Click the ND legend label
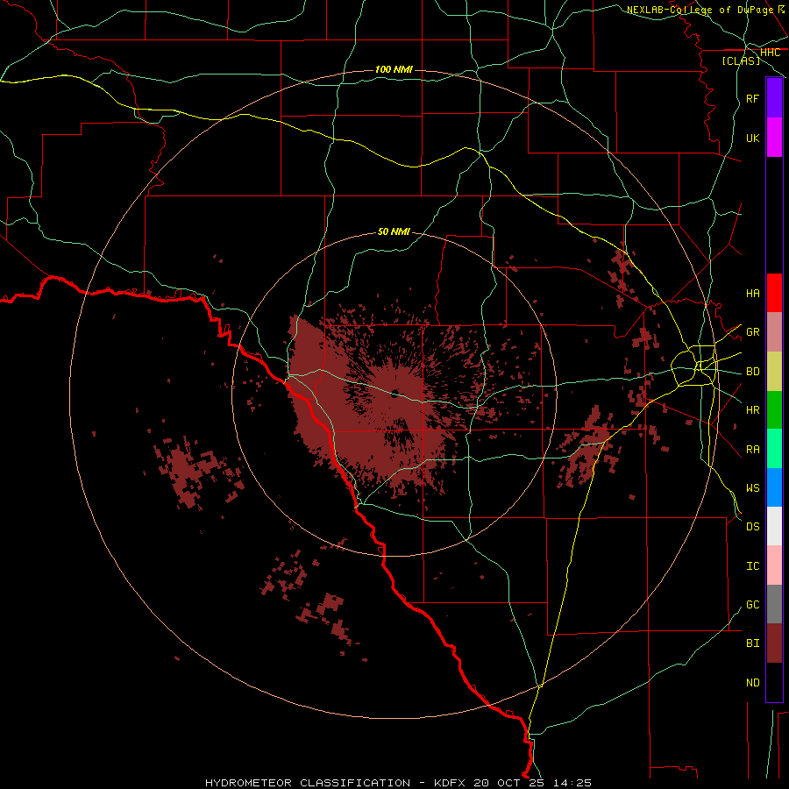The height and width of the screenshot is (789, 789). [752, 683]
